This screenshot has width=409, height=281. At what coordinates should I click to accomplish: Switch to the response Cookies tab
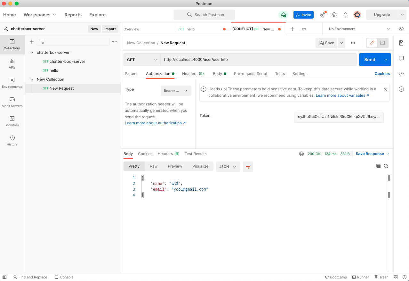click(145, 154)
